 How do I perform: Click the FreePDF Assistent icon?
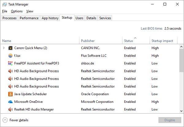click(x=10, y=63)
